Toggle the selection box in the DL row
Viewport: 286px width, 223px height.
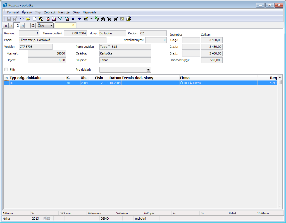6,83
